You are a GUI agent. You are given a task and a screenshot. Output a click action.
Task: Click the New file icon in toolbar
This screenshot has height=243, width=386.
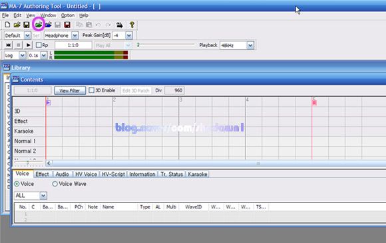pos(7,25)
